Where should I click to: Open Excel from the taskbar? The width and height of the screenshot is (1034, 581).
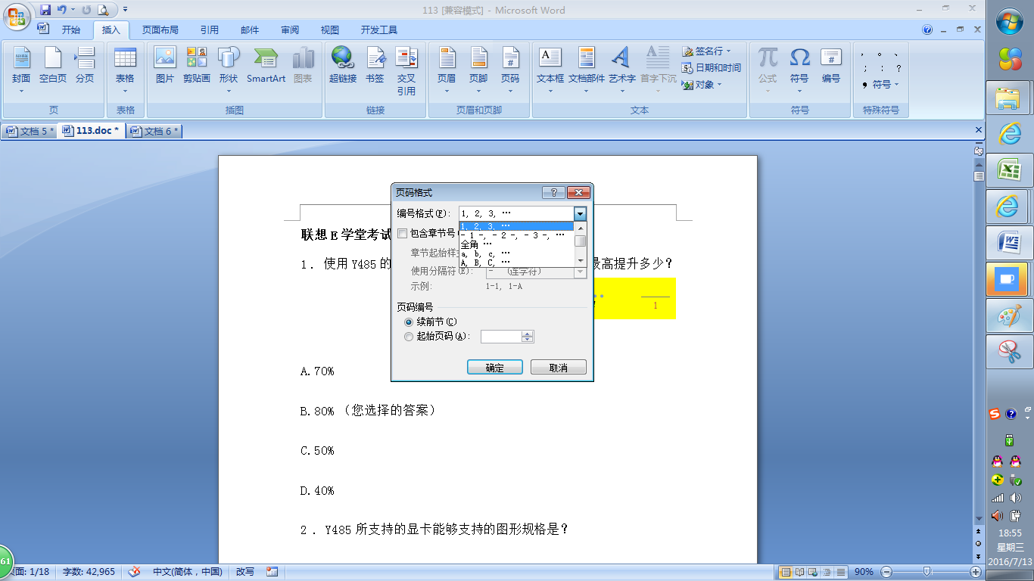click(x=1008, y=169)
